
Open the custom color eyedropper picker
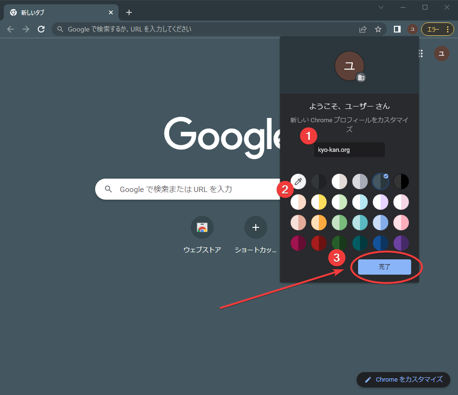click(x=298, y=181)
